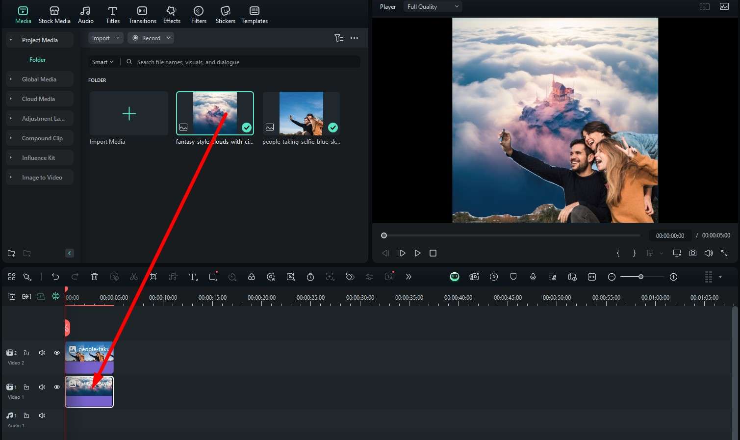Click the Record button
This screenshot has height=440, width=740.
tap(151, 38)
